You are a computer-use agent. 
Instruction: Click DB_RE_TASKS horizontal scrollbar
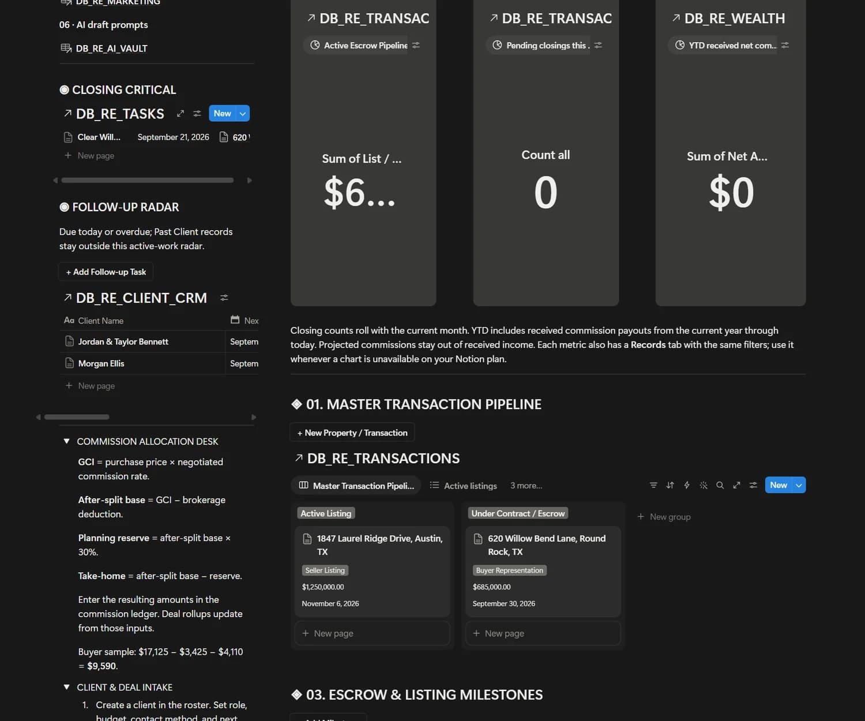(x=148, y=181)
